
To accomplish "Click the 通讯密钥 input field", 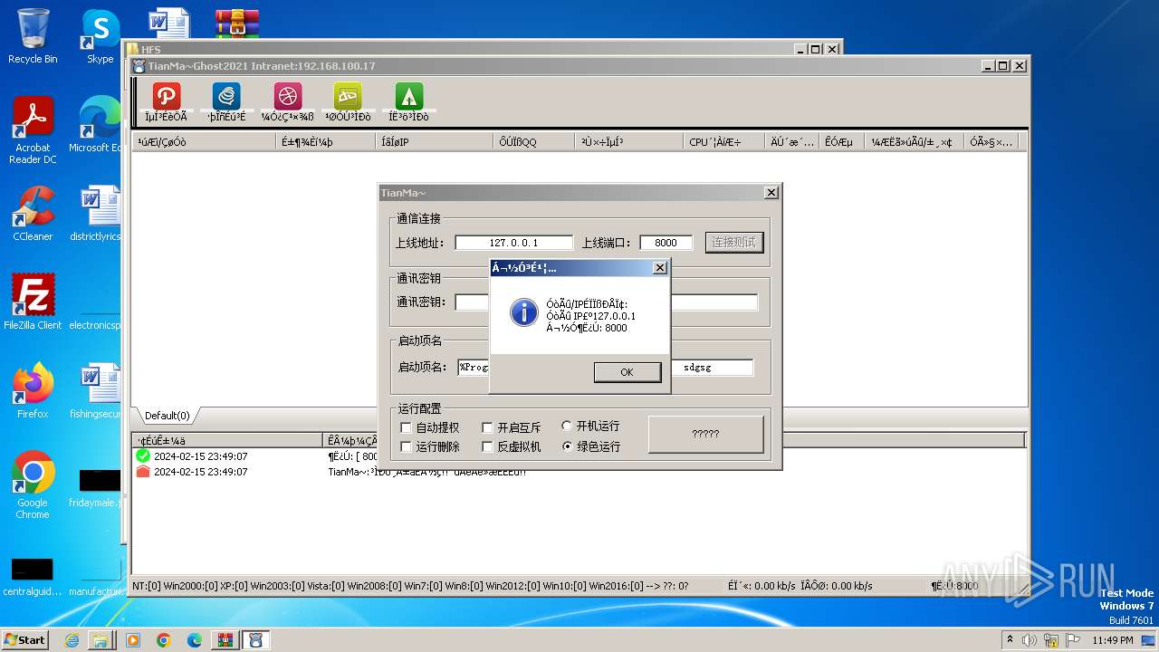I will [x=606, y=302].
